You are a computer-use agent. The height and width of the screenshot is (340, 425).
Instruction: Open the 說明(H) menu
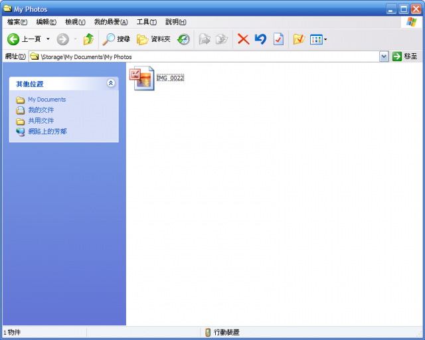click(x=175, y=22)
